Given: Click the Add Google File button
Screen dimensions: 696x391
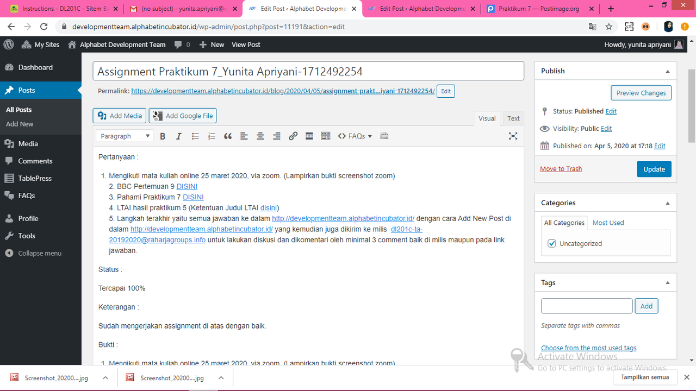Looking at the screenshot, I should [183, 116].
